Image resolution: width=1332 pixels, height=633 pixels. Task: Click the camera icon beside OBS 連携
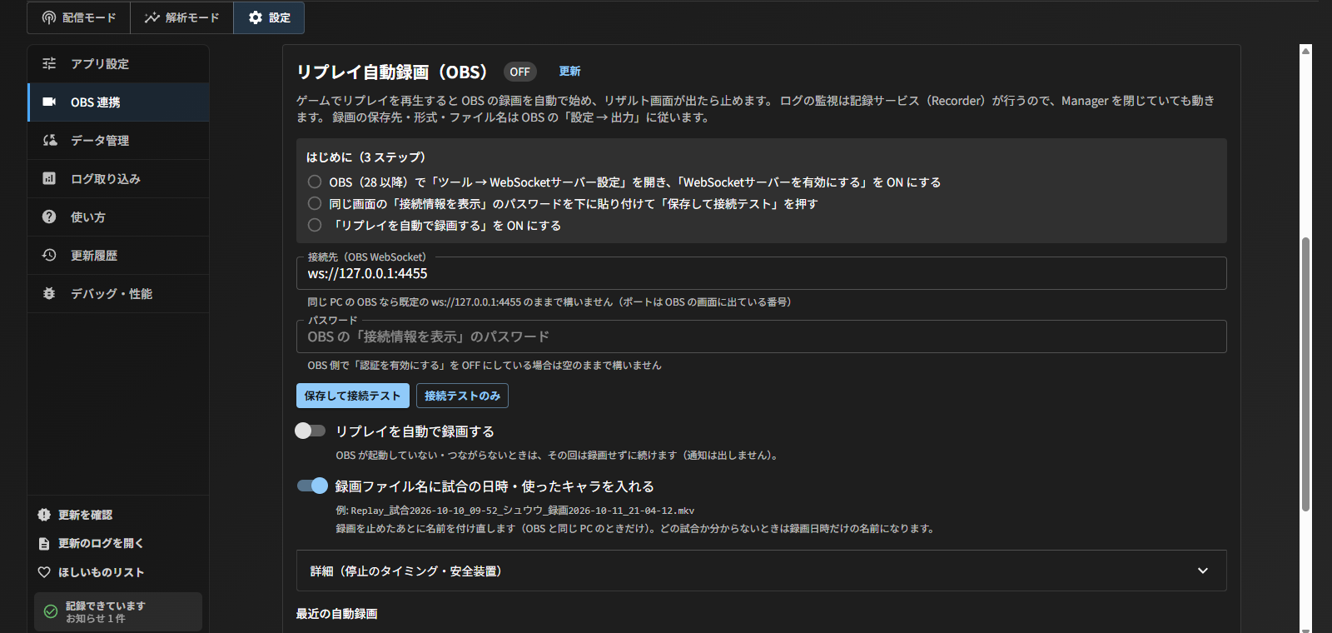tap(49, 102)
